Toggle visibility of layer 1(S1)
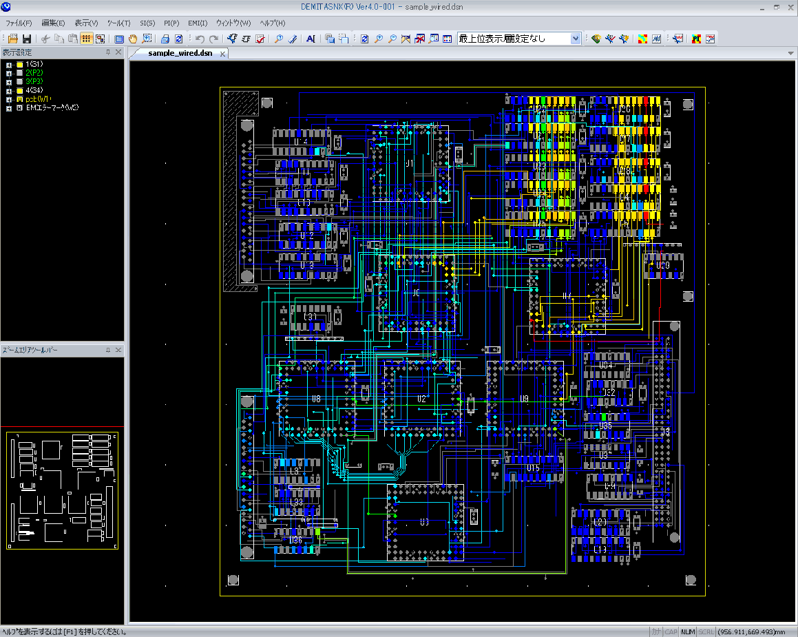Image resolution: width=798 pixels, height=637 pixels. tap(19, 64)
